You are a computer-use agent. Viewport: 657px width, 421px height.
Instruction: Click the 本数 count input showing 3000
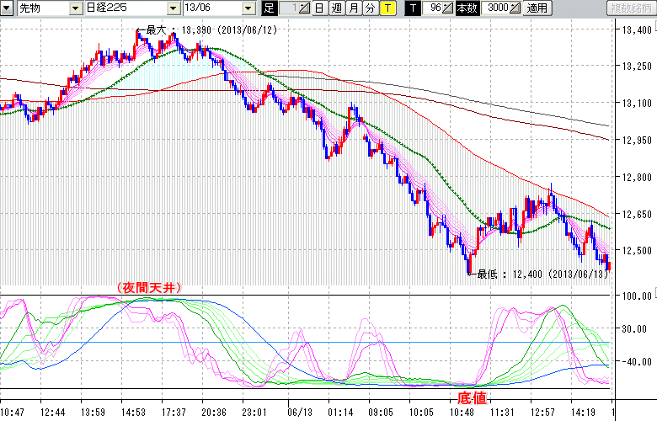point(494,8)
